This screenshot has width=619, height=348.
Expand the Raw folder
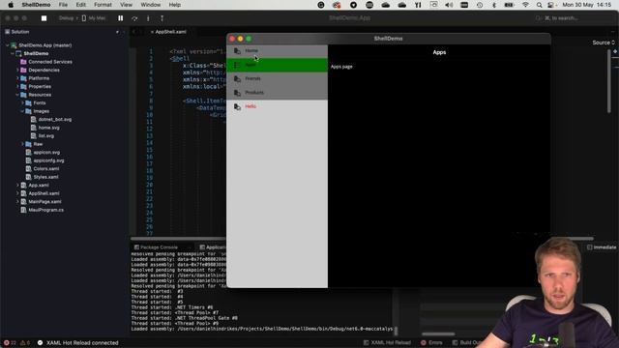(22, 144)
